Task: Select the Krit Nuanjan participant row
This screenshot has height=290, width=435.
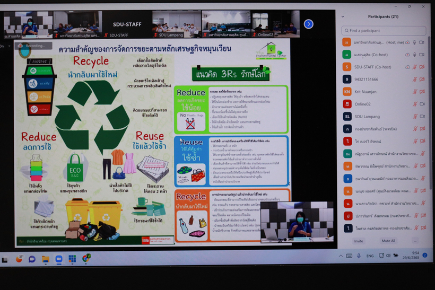Action: [x=384, y=92]
